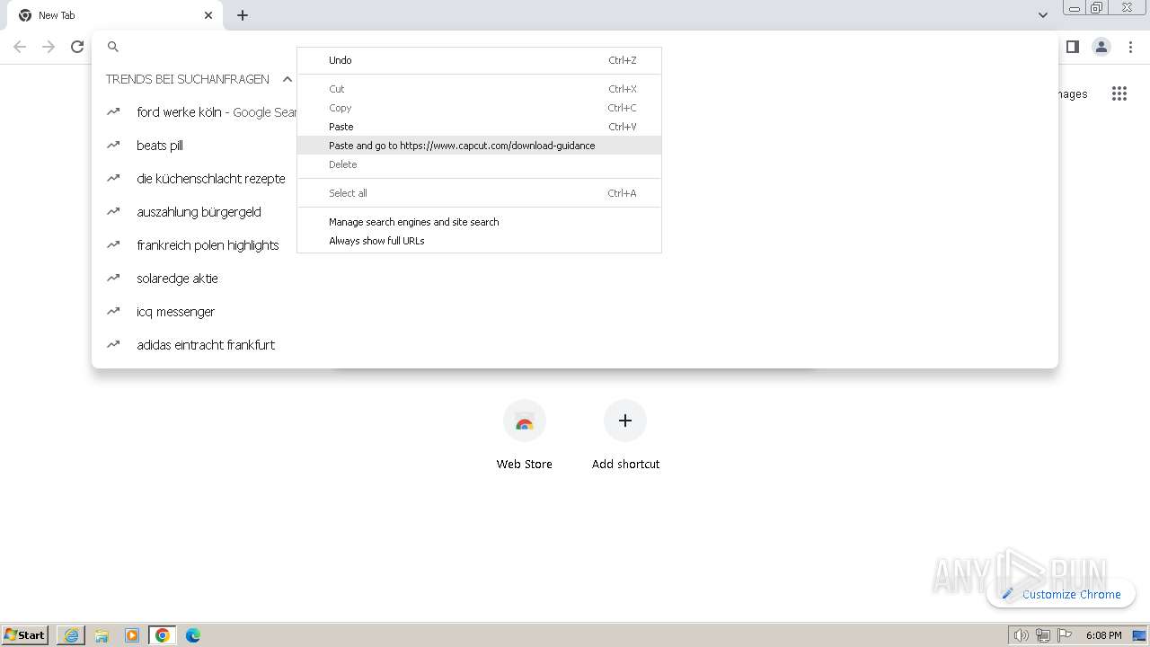The image size is (1150, 647).
Task: Click the browser forward arrow
Action: tap(49, 47)
